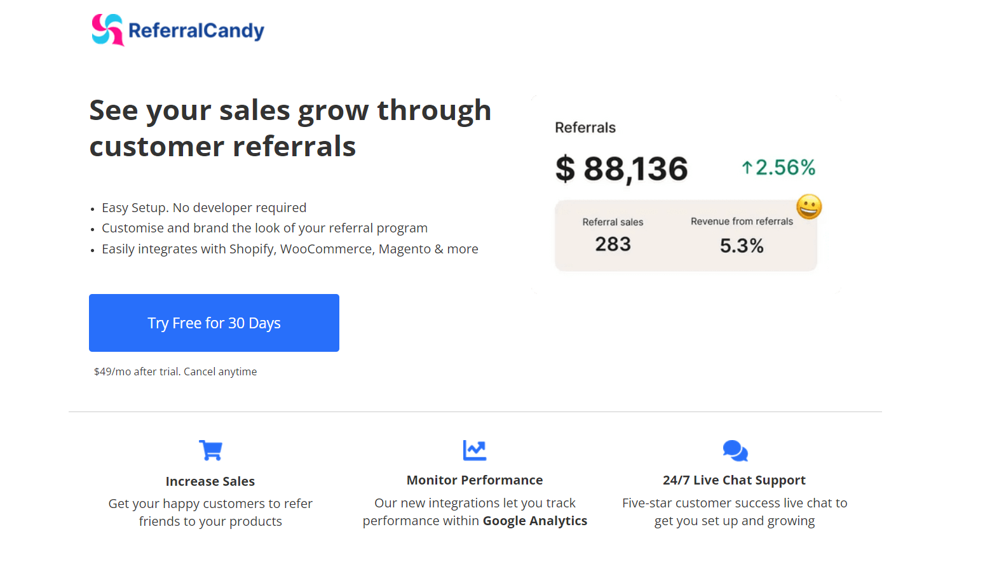This screenshot has width=985, height=562.
Task: Click the ReferralCandy brand name text
Action: click(x=196, y=30)
